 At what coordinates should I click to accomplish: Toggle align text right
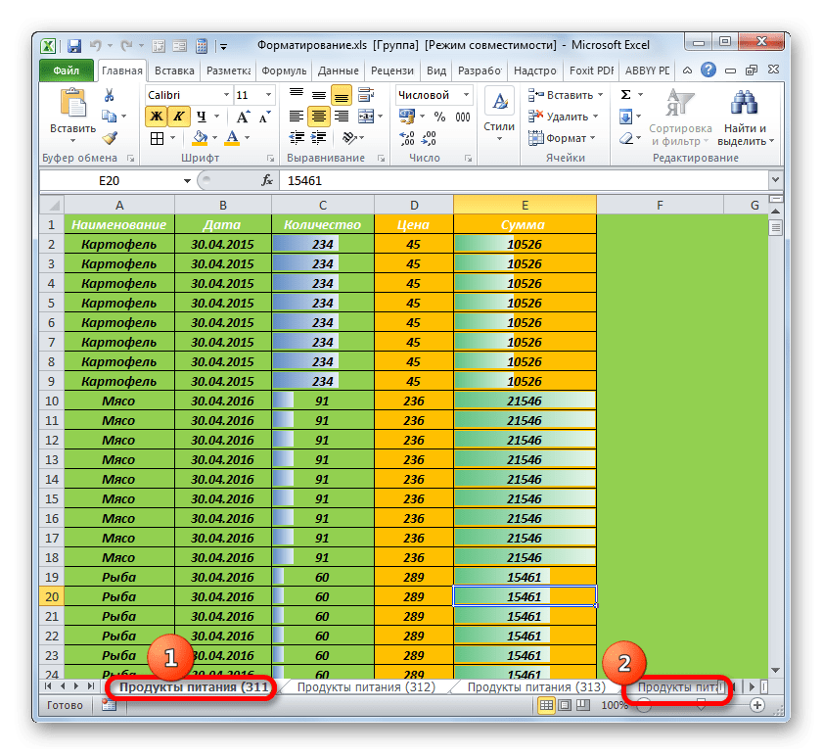(x=342, y=117)
